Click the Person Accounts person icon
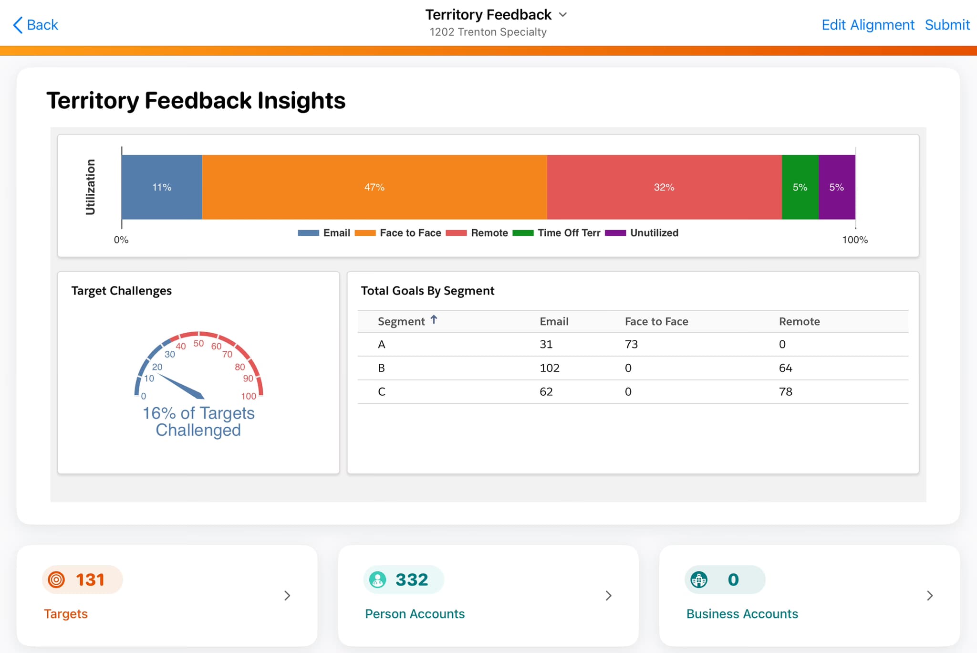This screenshot has height=653, width=977. (378, 579)
